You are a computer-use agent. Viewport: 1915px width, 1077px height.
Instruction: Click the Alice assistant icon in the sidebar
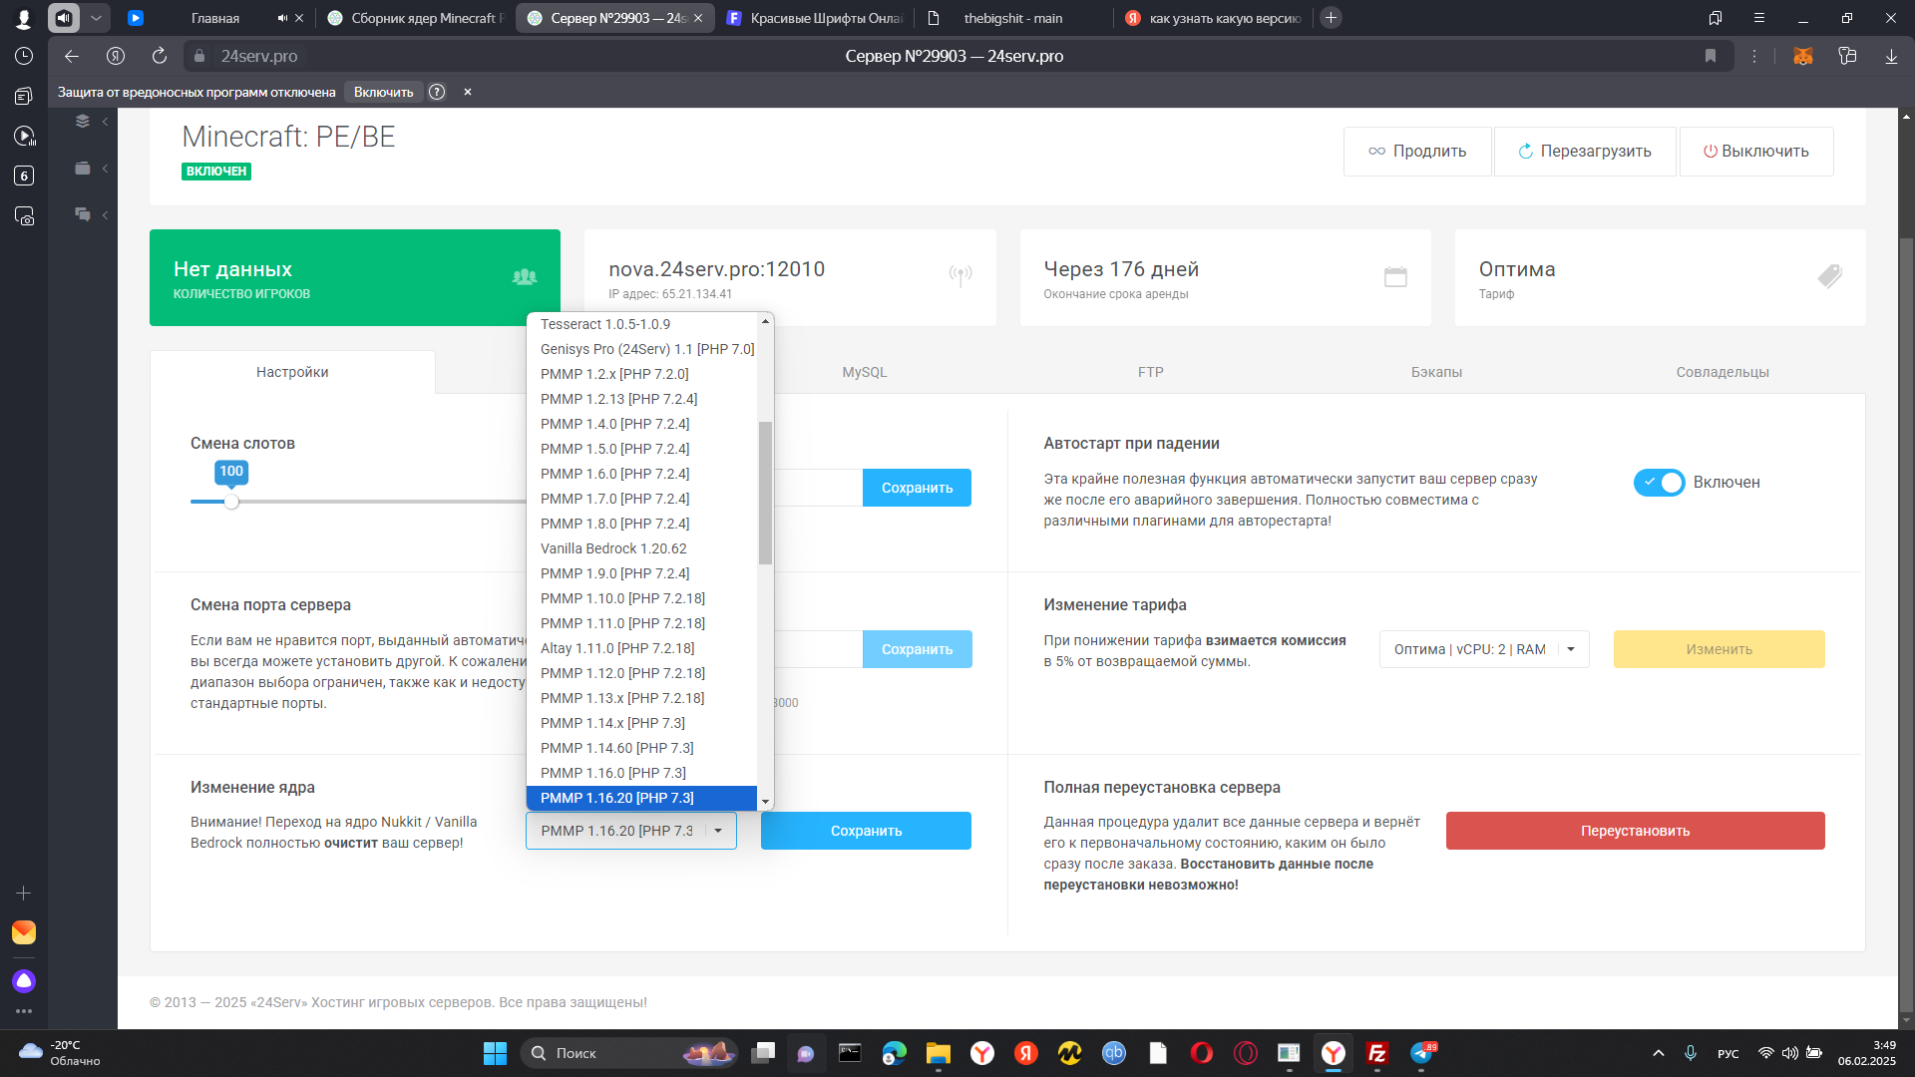coord(24,981)
